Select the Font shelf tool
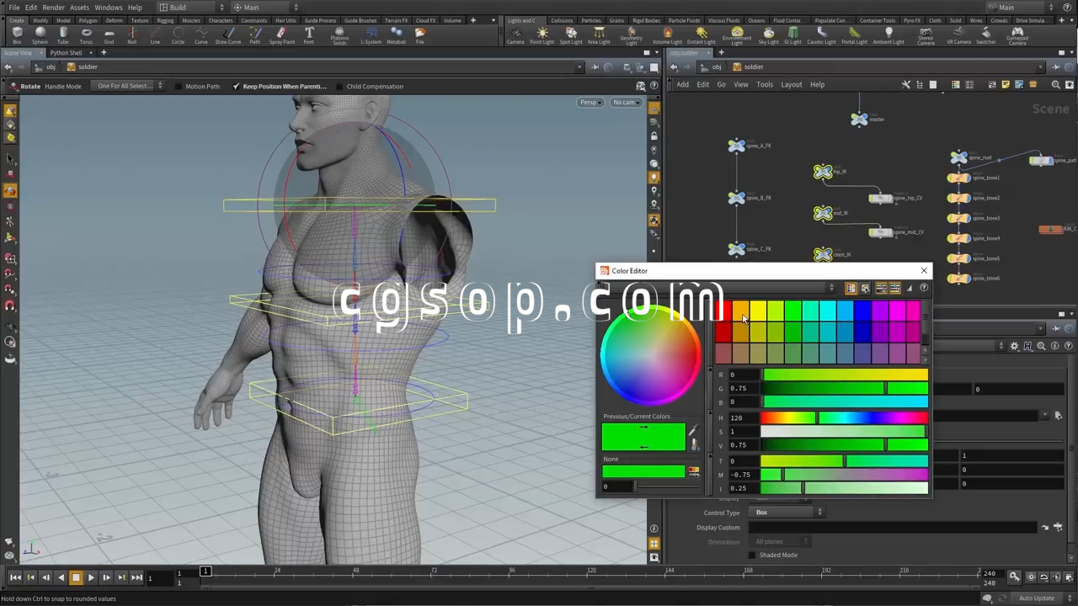The width and height of the screenshot is (1078, 606). coord(309,35)
